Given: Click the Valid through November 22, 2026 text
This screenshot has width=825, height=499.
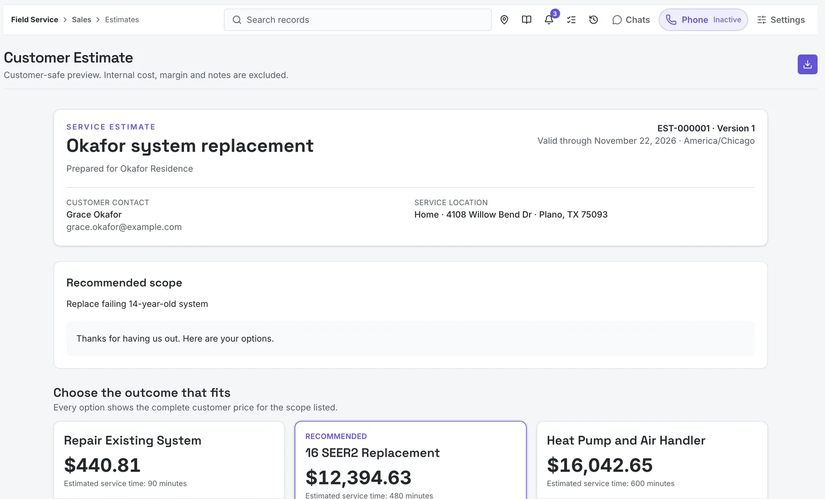Looking at the screenshot, I should [607, 141].
